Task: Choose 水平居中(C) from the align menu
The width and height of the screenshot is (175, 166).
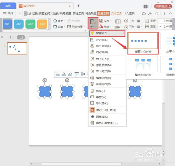Action: (107, 46)
